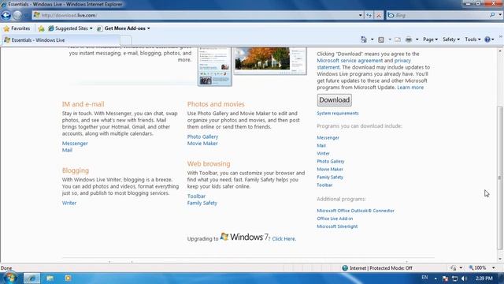Click the Messenger screenshot thumbnail

214,66
